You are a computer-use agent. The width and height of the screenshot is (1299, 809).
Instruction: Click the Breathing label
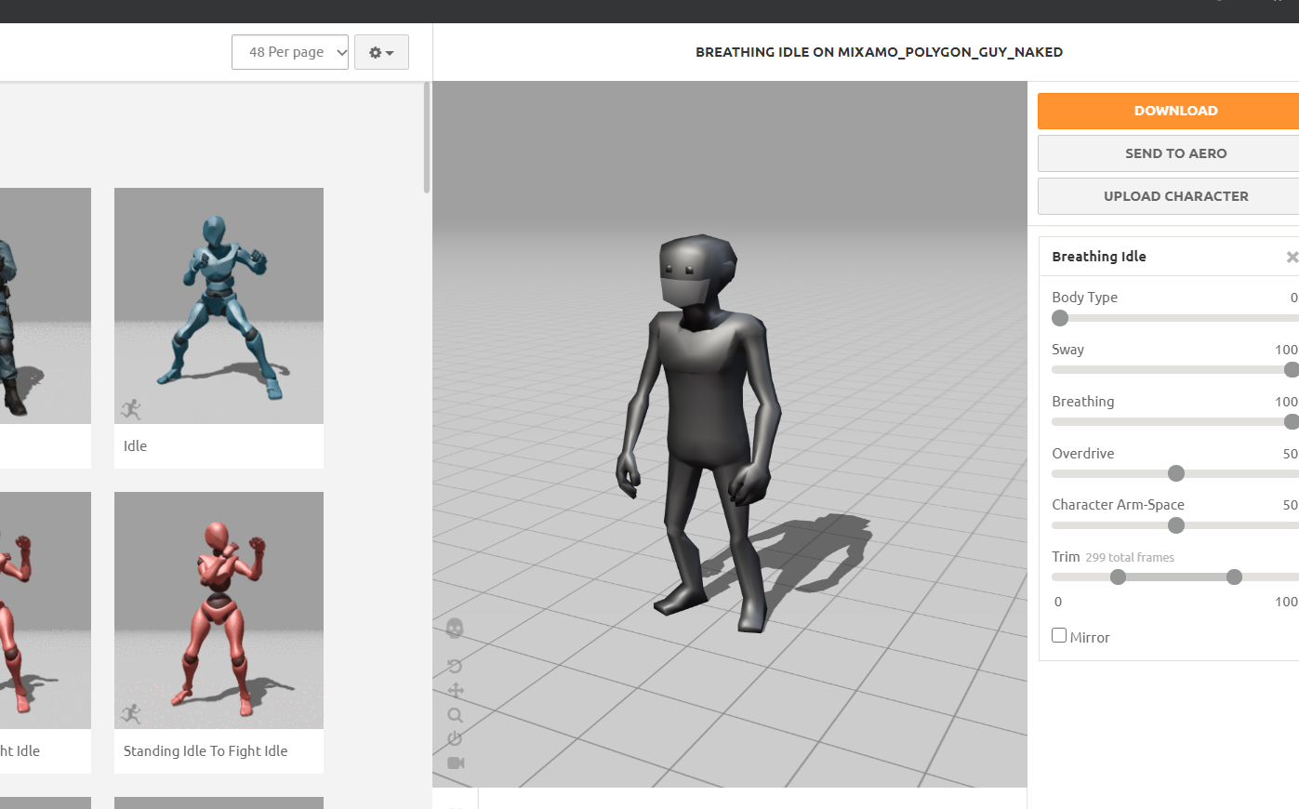pyautogui.click(x=1082, y=402)
